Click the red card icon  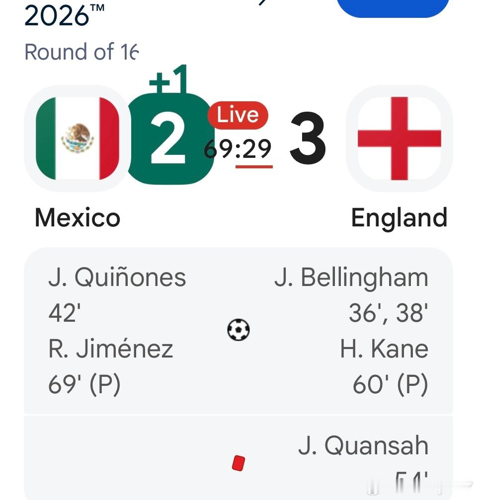tap(238, 463)
